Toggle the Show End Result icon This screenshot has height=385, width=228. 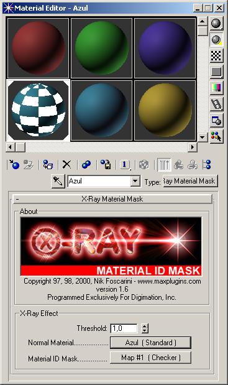click(x=164, y=164)
